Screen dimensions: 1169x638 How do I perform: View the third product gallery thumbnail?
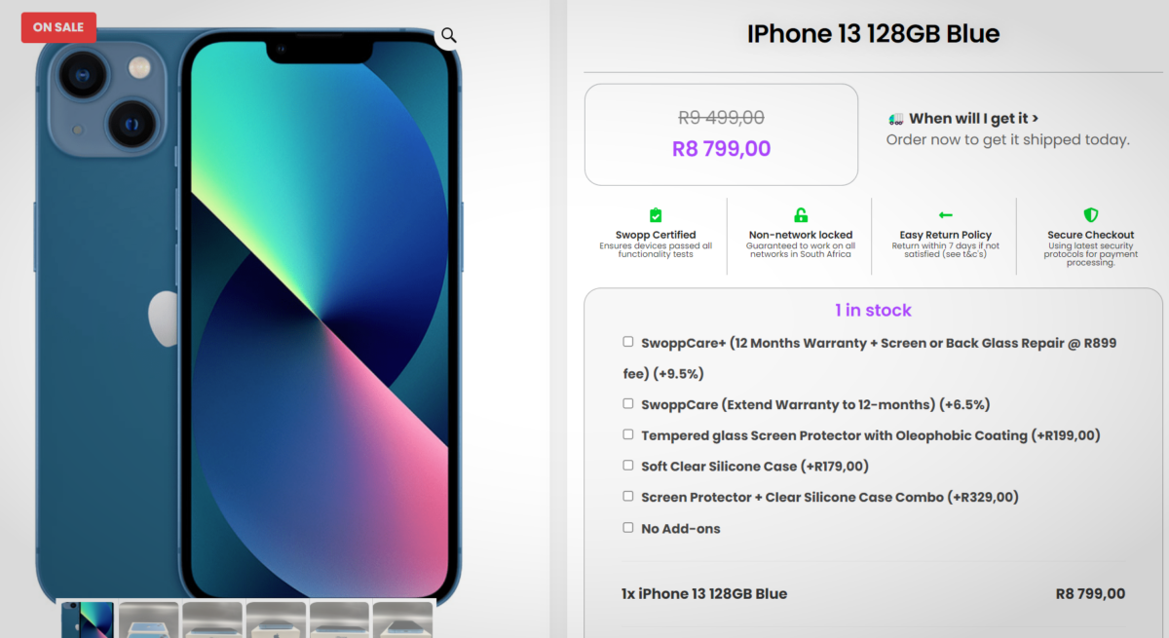point(212,619)
